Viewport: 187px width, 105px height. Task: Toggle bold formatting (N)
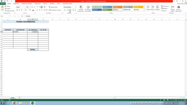coord(17,10)
